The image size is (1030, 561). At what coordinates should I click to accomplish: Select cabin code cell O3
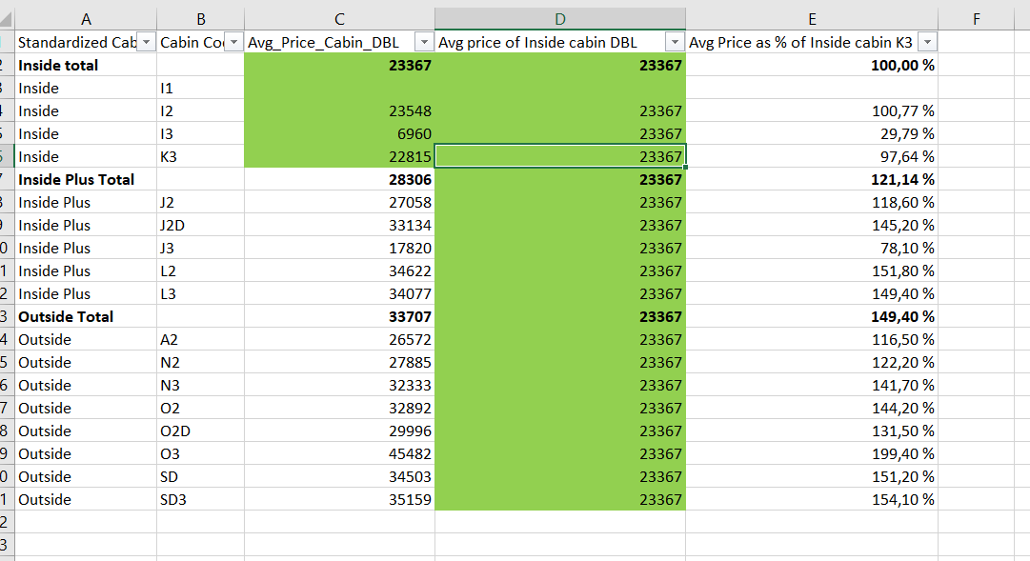201,454
